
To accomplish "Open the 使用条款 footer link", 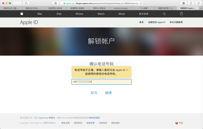I will 78,123.
